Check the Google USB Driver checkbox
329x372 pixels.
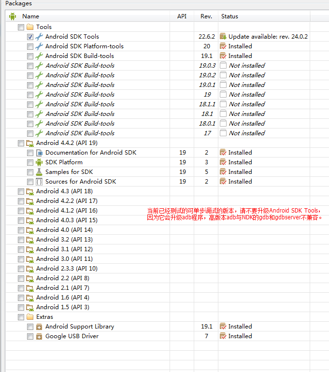30,336
